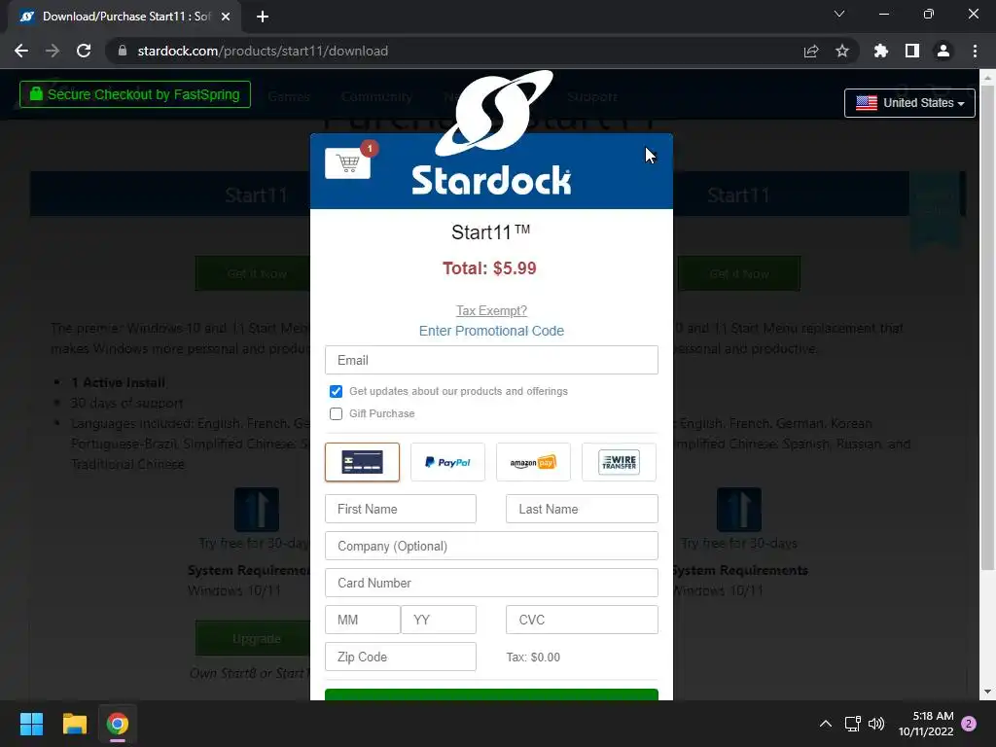Image resolution: width=996 pixels, height=747 pixels.
Task: Focus the MM expiry month field
Action: click(x=363, y=620)
